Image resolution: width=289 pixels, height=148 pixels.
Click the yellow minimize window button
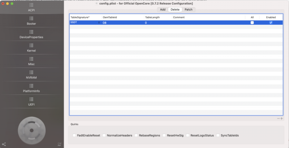[7, 4]
